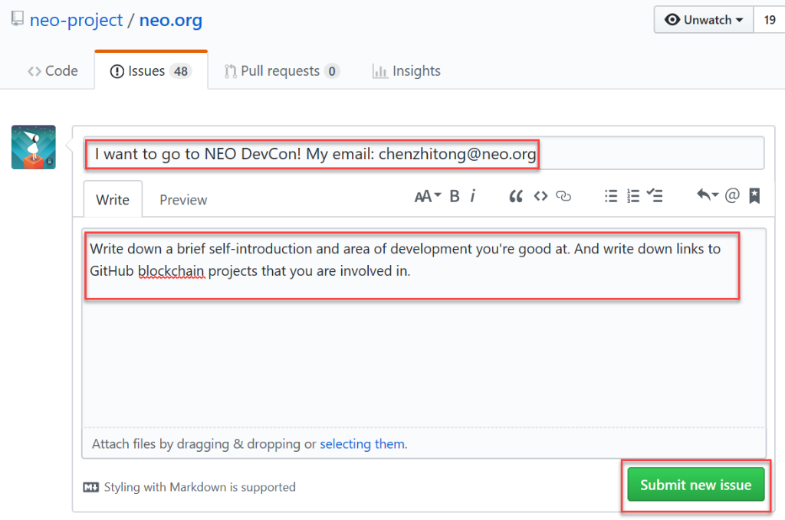
Task: Mention a user with the @ icon
Action: pyautogui.click(x=732, y=196)
